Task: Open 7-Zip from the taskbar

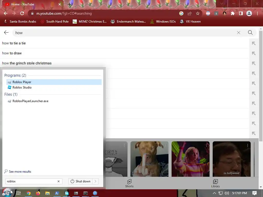Action: [x=76, y=193]
